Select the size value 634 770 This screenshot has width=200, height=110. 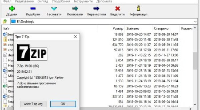point(118,45)
